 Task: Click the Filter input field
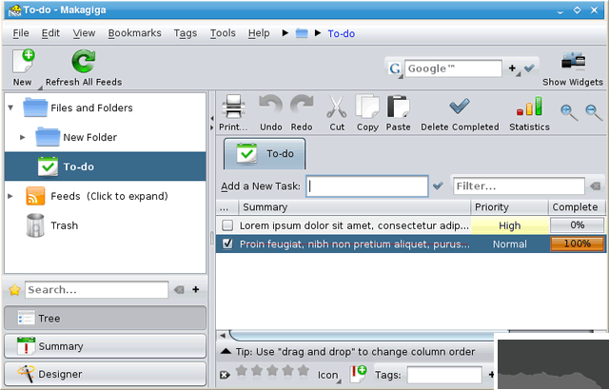519,186
